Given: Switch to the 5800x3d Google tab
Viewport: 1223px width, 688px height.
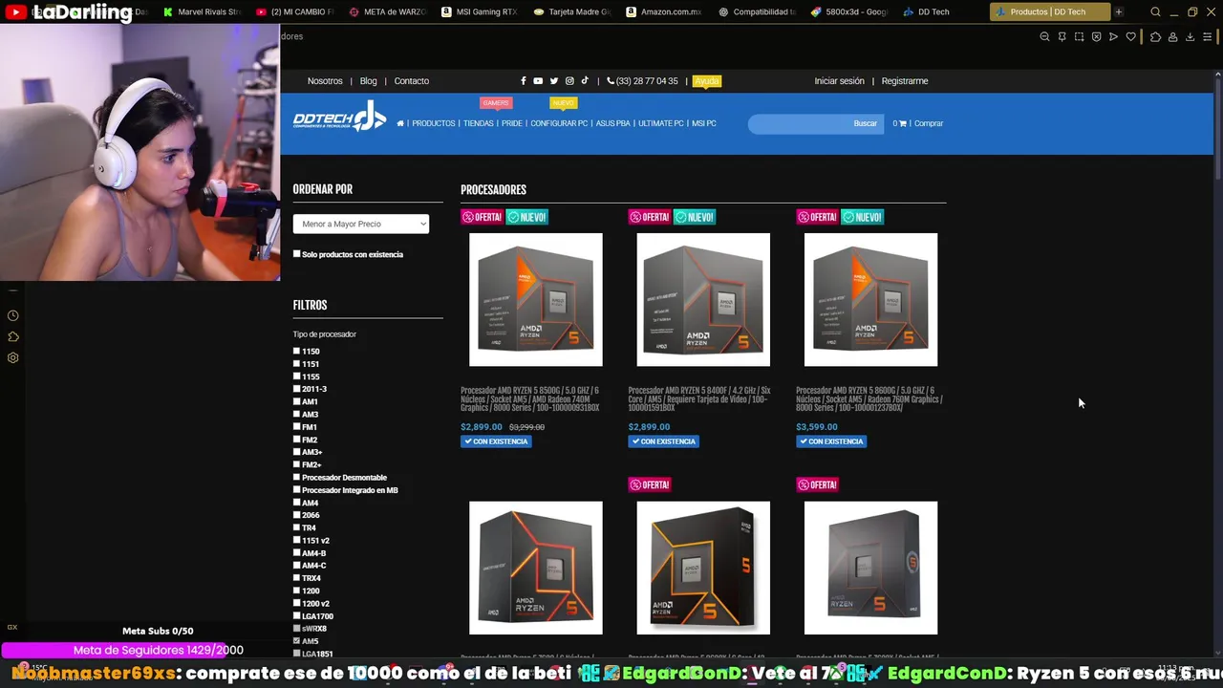Looking at the screenshot, I should tap(848, 12).
